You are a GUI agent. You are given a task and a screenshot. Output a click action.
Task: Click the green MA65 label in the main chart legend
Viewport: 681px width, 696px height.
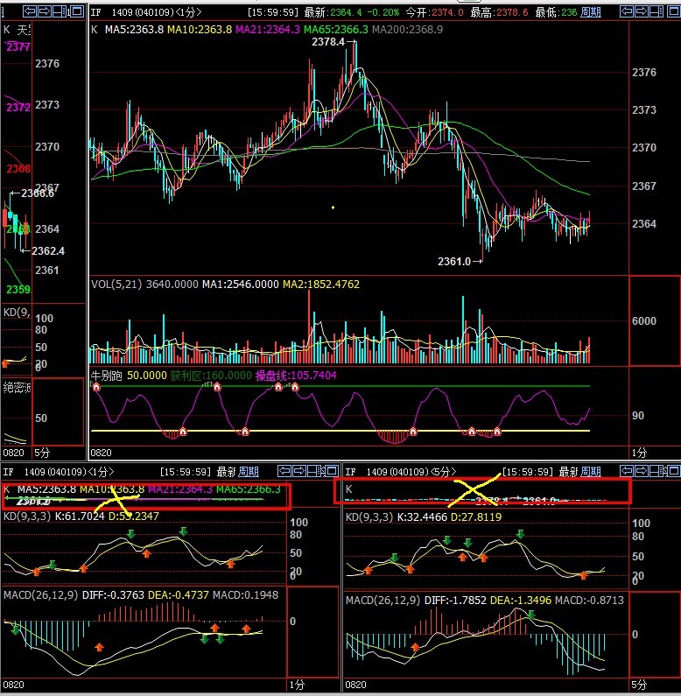pos(336,29)
